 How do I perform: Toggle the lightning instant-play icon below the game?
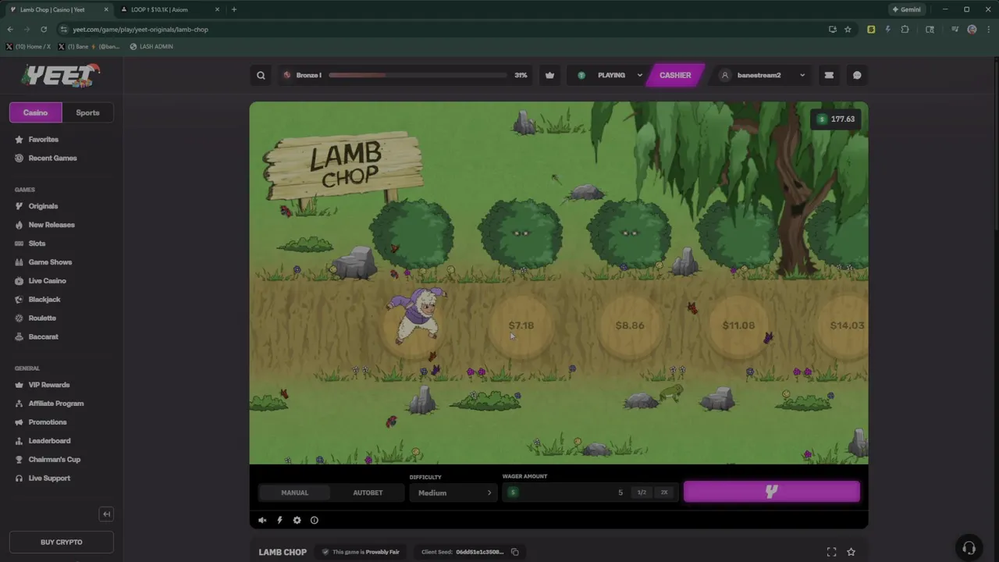tap(279, 521)
